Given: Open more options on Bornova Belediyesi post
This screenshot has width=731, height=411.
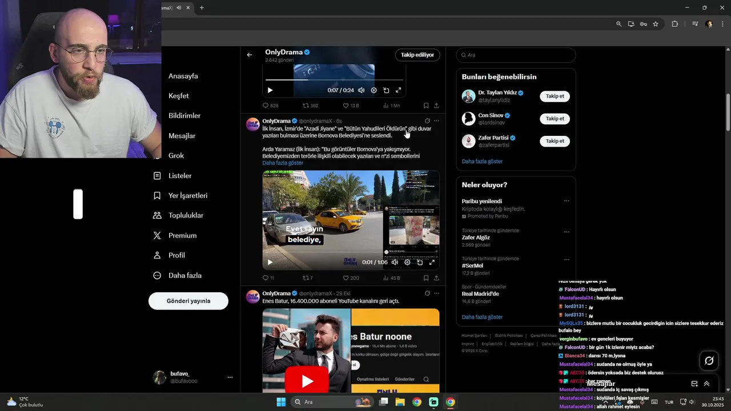Looking at the screenshot, I should 436,121.
